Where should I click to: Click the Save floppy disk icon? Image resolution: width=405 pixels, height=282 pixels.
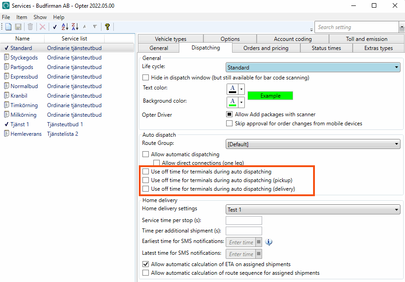coord(18,27)
